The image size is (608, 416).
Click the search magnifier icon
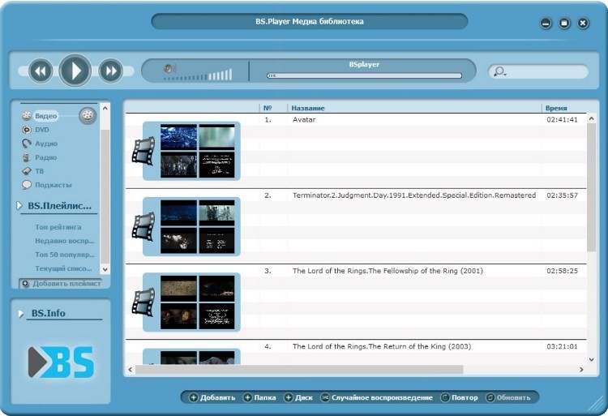(499, 71)
